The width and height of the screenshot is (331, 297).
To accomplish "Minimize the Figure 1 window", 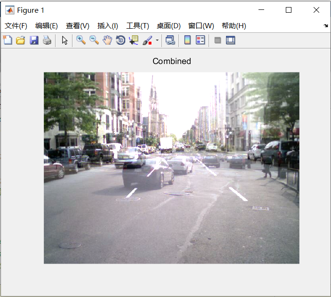I will point(261,10).
